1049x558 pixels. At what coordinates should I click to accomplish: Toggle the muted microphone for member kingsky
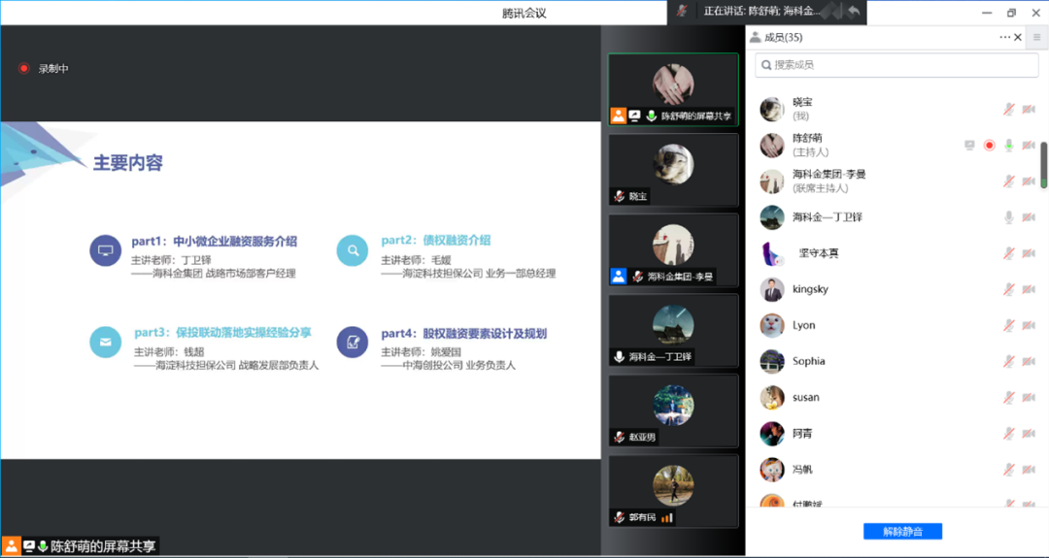1009,289
